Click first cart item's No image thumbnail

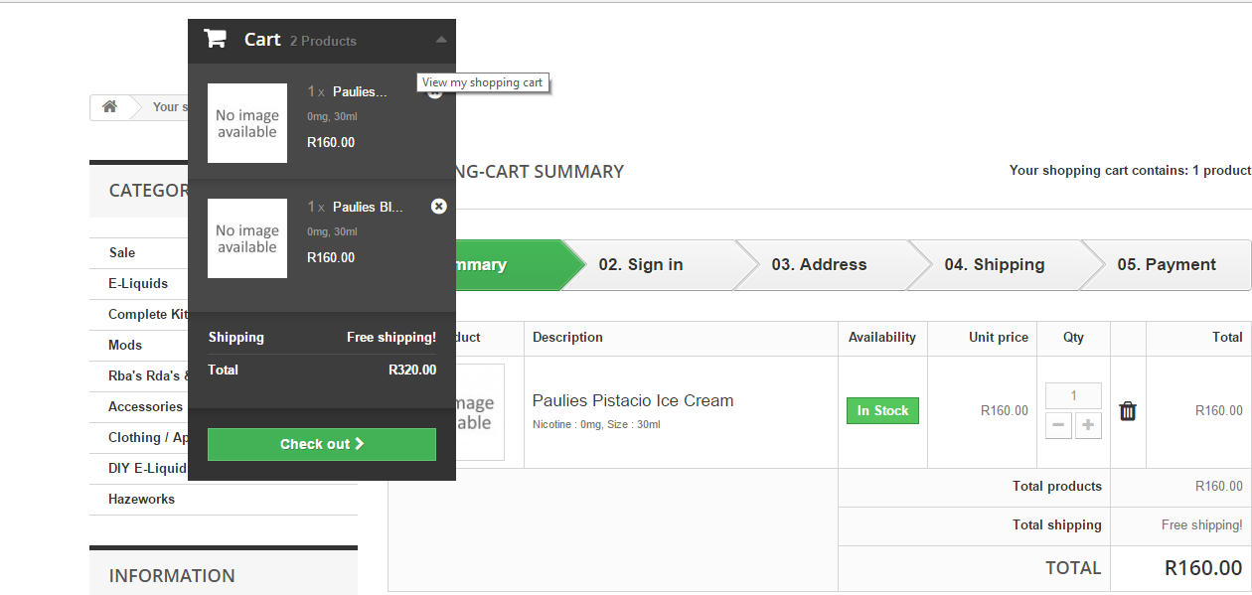click(x=247, y=123)
